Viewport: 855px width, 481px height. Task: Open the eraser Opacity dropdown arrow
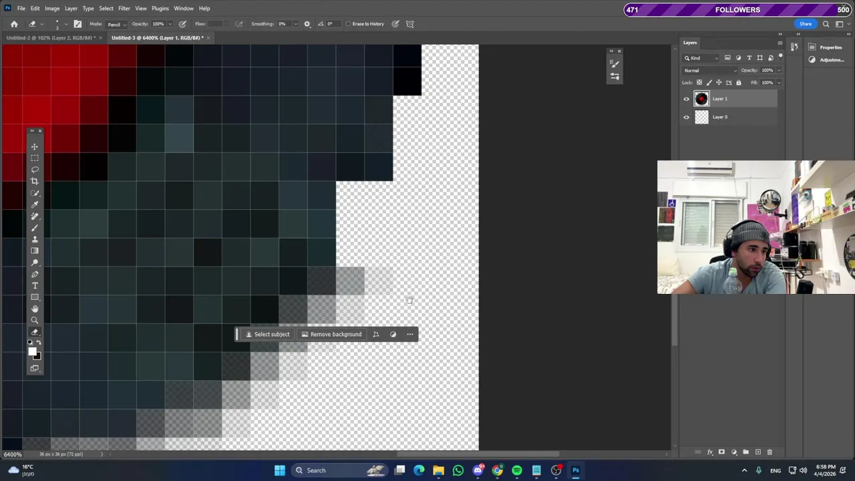pyautogui.click(x=170, y=24)
